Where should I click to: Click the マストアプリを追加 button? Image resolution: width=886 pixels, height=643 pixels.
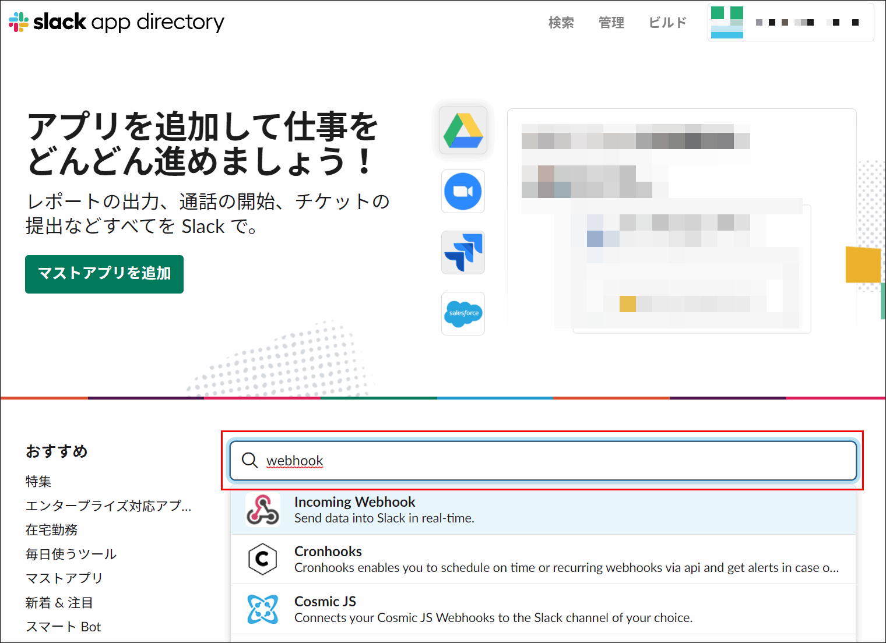(104, 274)
